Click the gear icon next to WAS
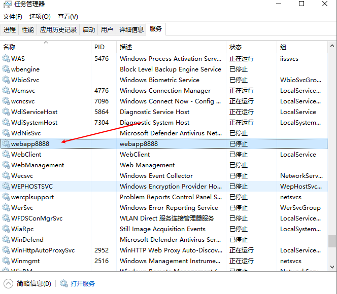The width and height of the screenshot is (337, 294). (6, 58)
